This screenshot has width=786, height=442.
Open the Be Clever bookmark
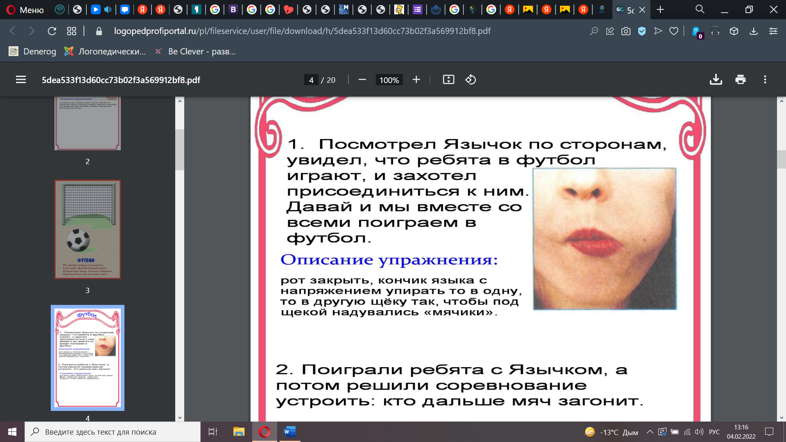coord(196,52)
